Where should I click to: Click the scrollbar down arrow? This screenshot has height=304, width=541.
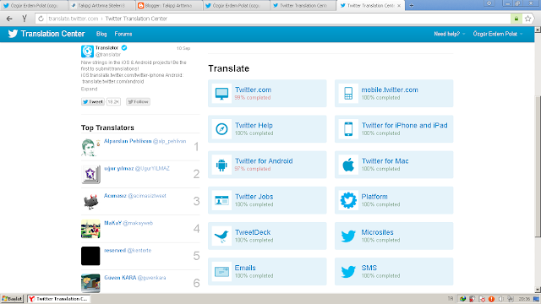[x=538, y=290]
